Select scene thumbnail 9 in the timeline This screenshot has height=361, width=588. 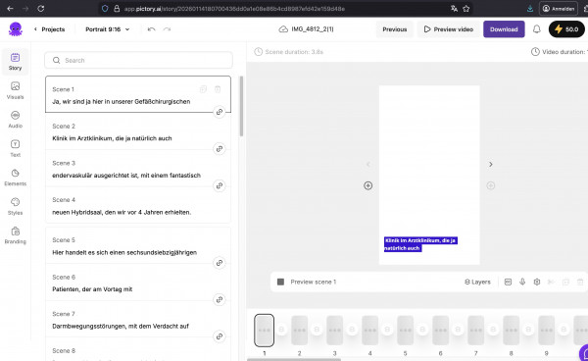click(546, 331)
